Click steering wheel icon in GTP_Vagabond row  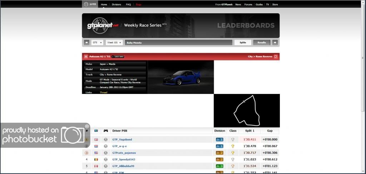pos(106,139)
